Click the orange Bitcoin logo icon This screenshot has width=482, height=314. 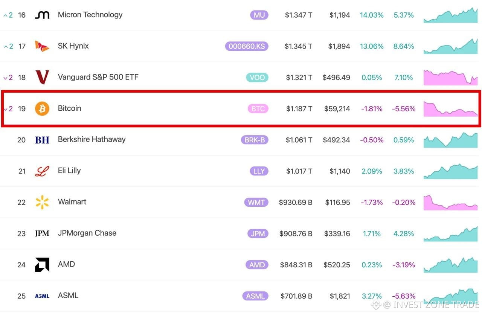pos(42,108)
